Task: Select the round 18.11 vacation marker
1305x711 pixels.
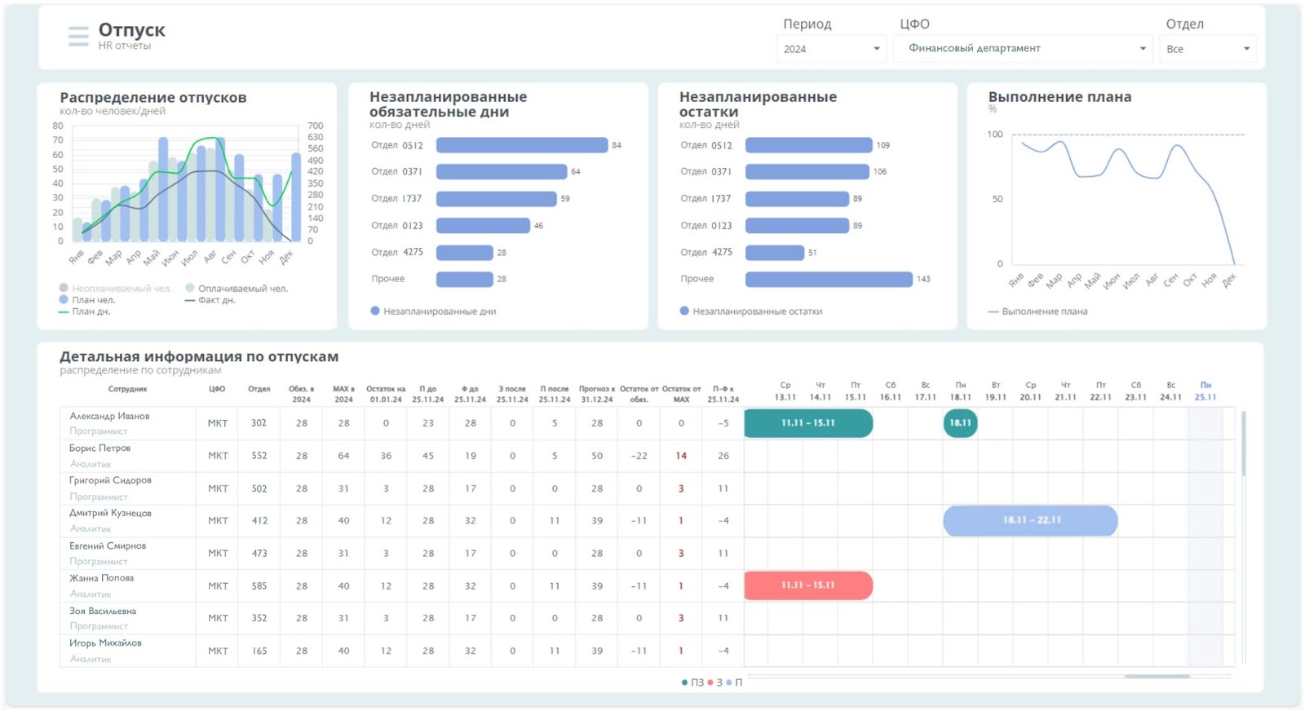Action: pos(960,423)
